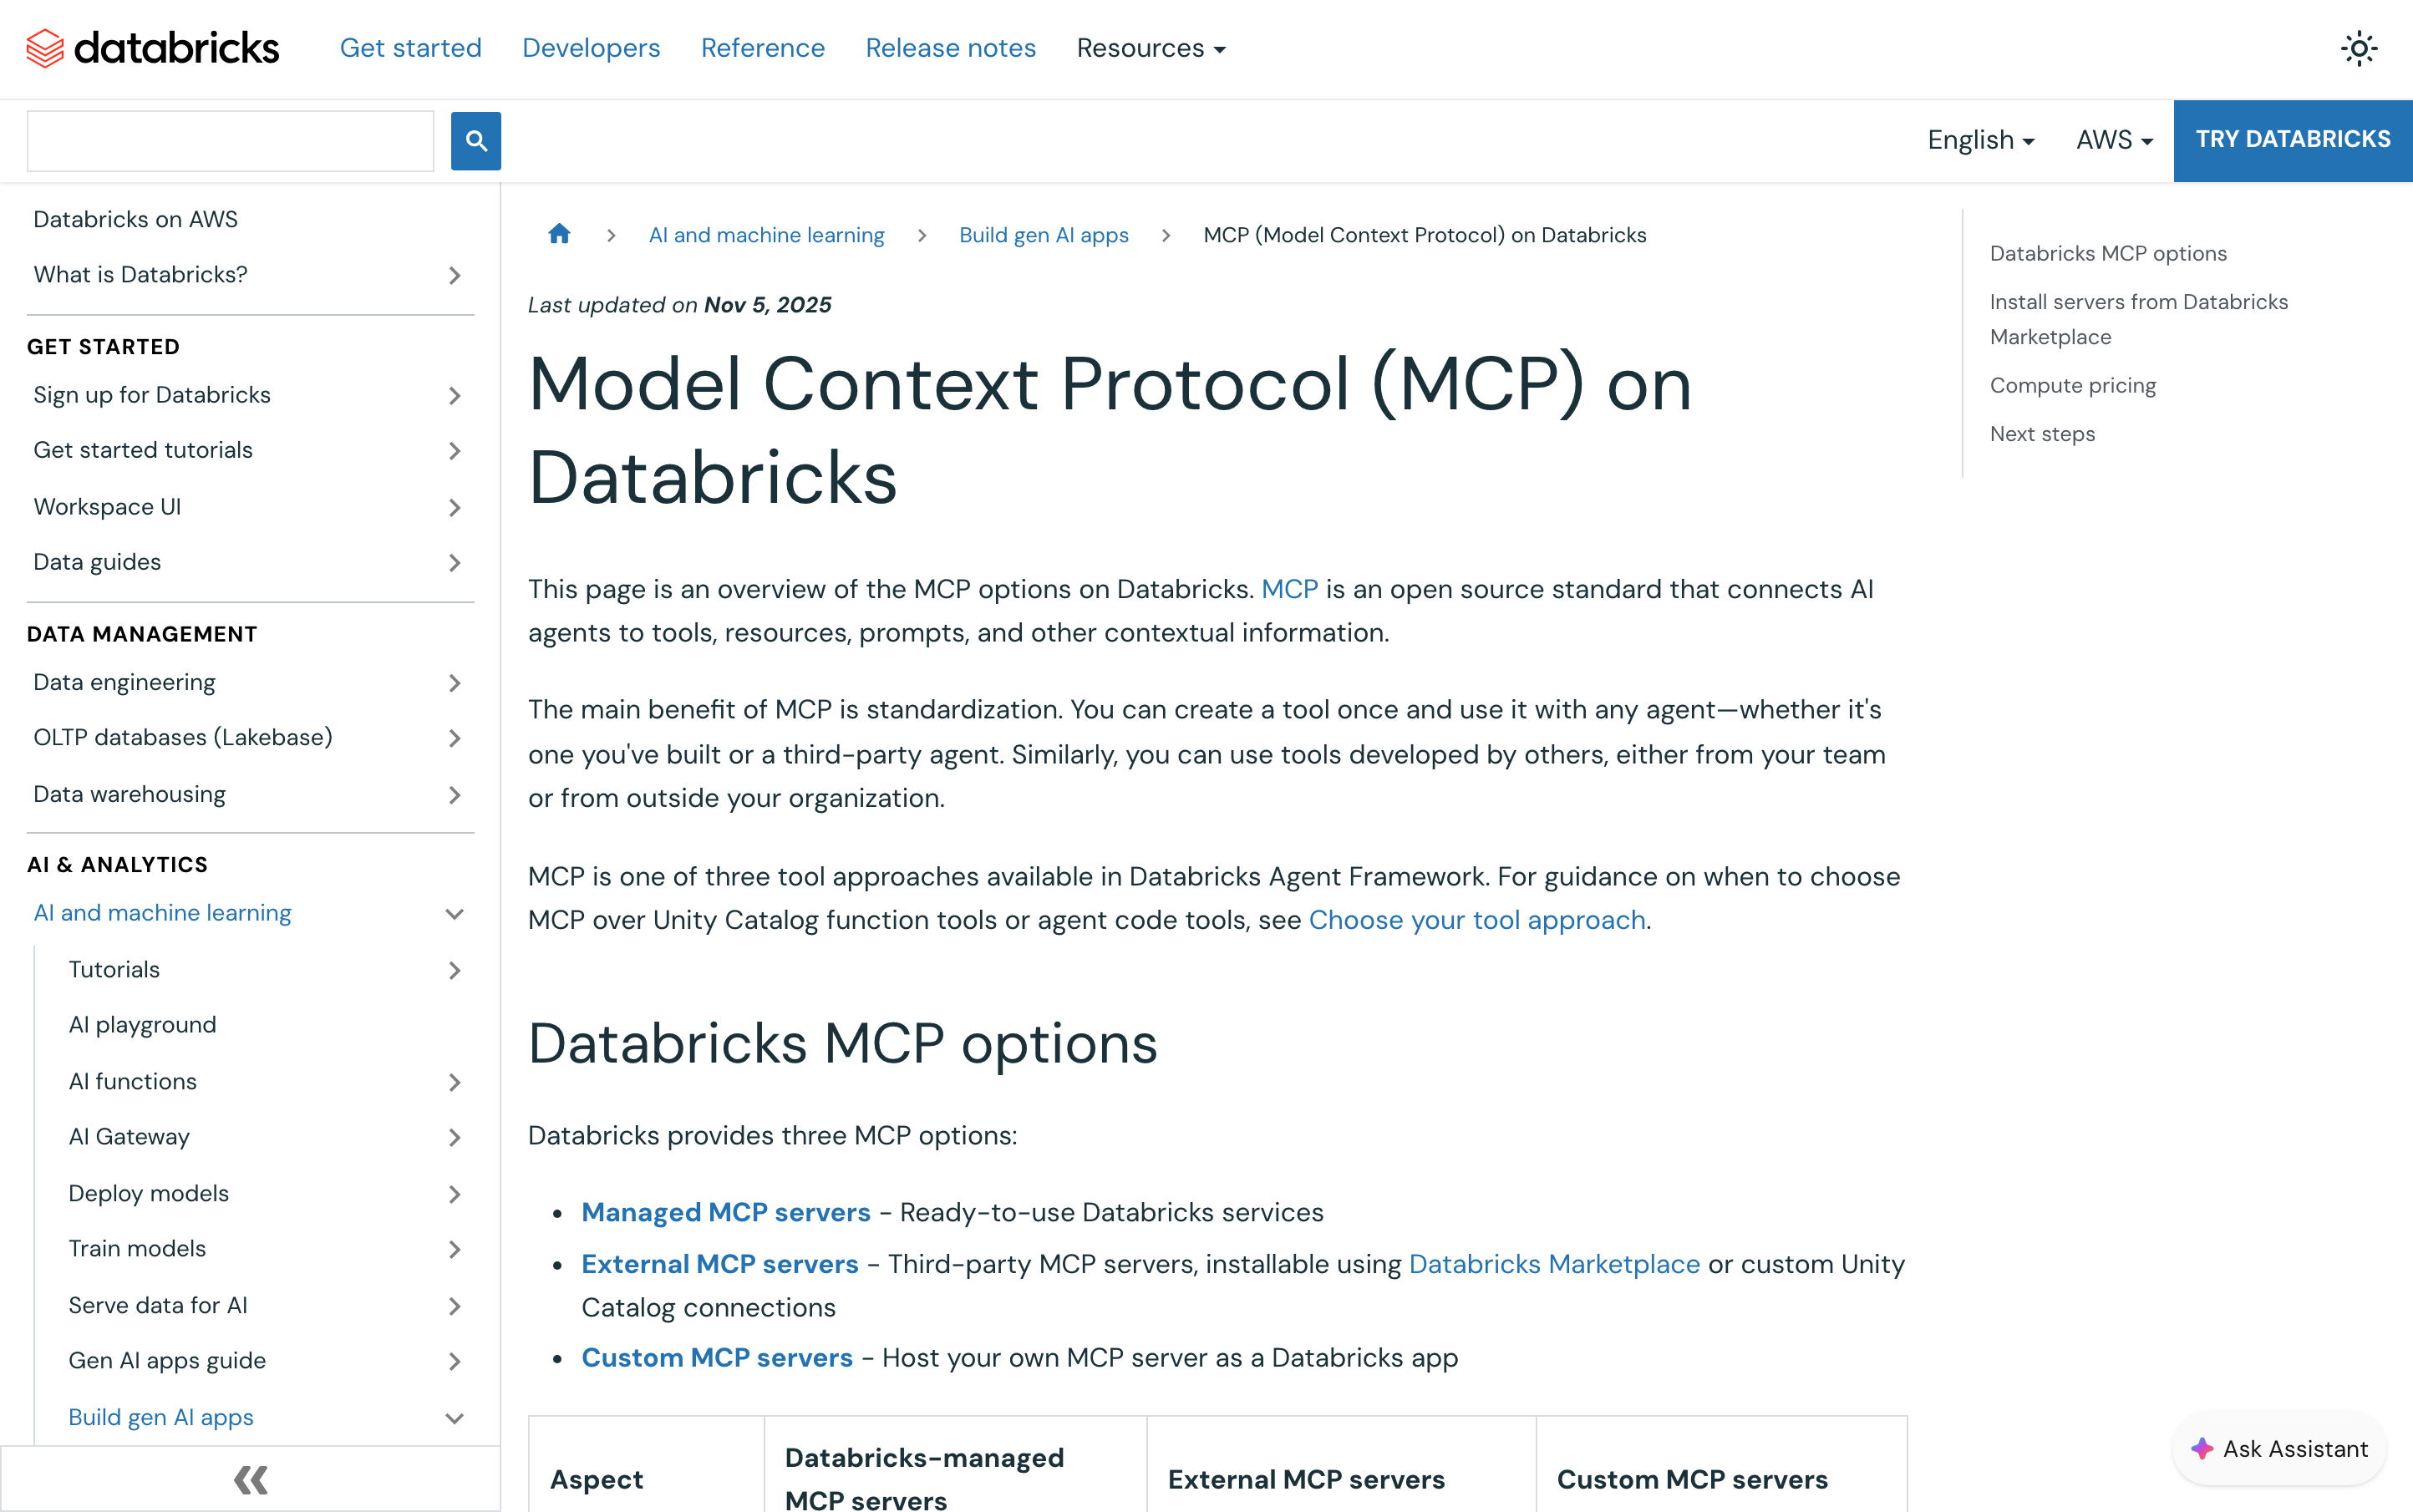This screenshot has width=2413, height=1512.
Task: Click the Databricks logo
Action: [152, 48]
